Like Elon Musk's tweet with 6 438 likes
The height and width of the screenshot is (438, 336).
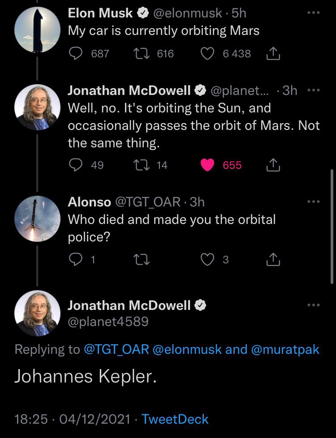[207, 54]
